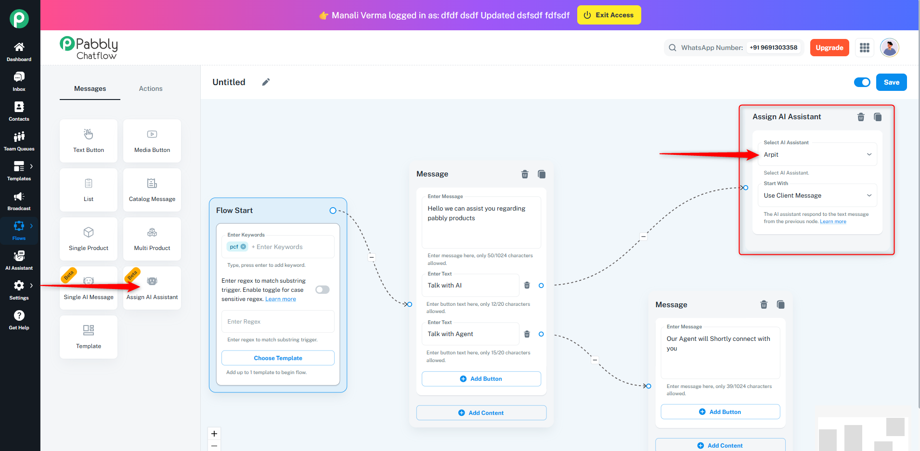Screen dimensions: 920x451
Task: Duplicate the Our Agent message node
Action: point(781,304)
